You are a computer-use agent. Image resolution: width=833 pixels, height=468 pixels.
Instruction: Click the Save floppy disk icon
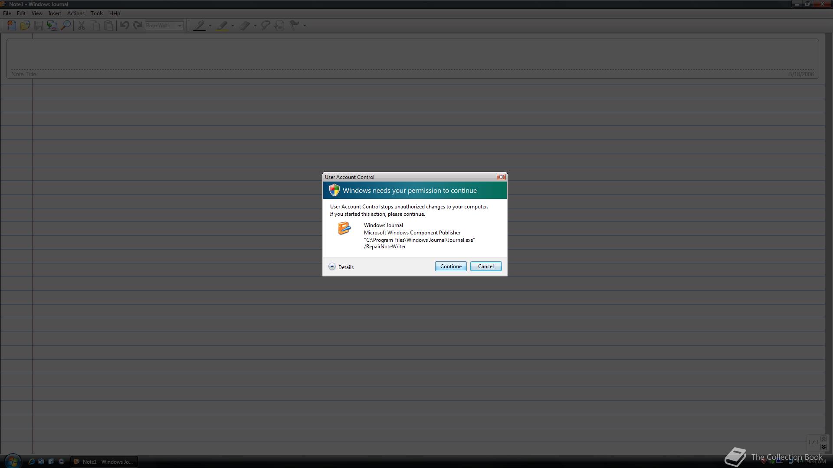point(39,26)
